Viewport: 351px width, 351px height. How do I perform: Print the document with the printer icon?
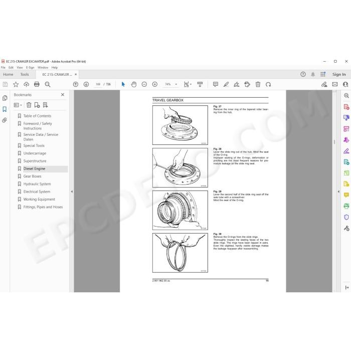[37, 84]
